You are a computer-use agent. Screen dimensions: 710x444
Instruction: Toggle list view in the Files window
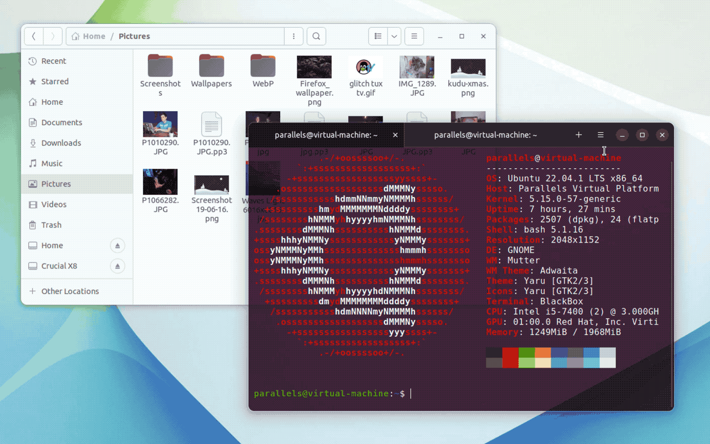pyautogui.click(x=378, y=37)
